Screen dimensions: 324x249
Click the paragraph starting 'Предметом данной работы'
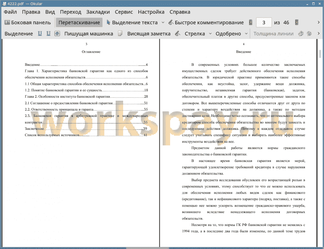(x=243, y=151)
